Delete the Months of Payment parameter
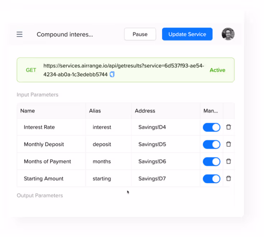This screenshot has width=264, height=237. coord(228,161)
